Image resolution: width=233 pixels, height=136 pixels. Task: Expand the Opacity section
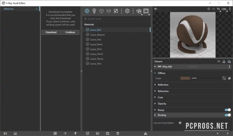click(x=155, y=104)
